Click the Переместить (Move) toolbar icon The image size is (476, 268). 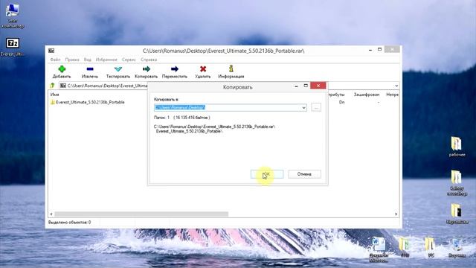pyautogui.click(x=175, y=69)
